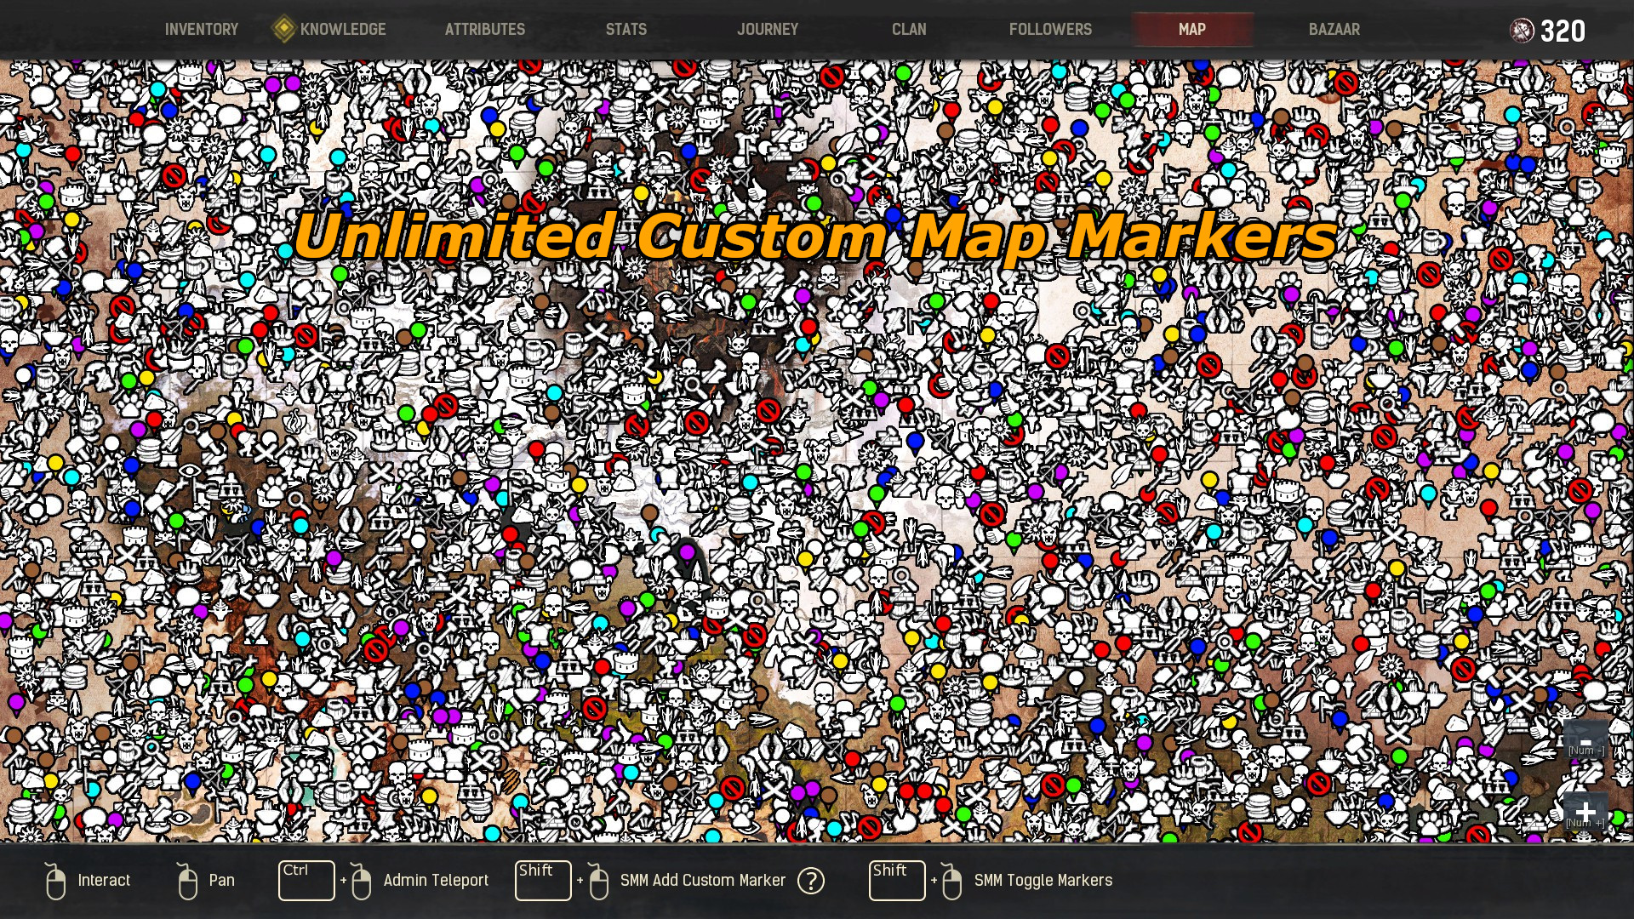Open the Stats tab
This screenshot has height=919, width=1634.
[626, 30]
